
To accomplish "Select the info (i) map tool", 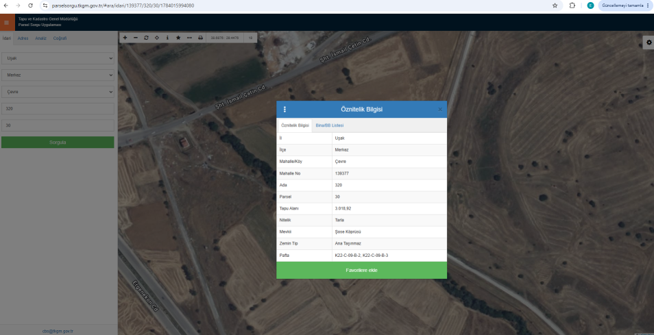I will 168,38.
